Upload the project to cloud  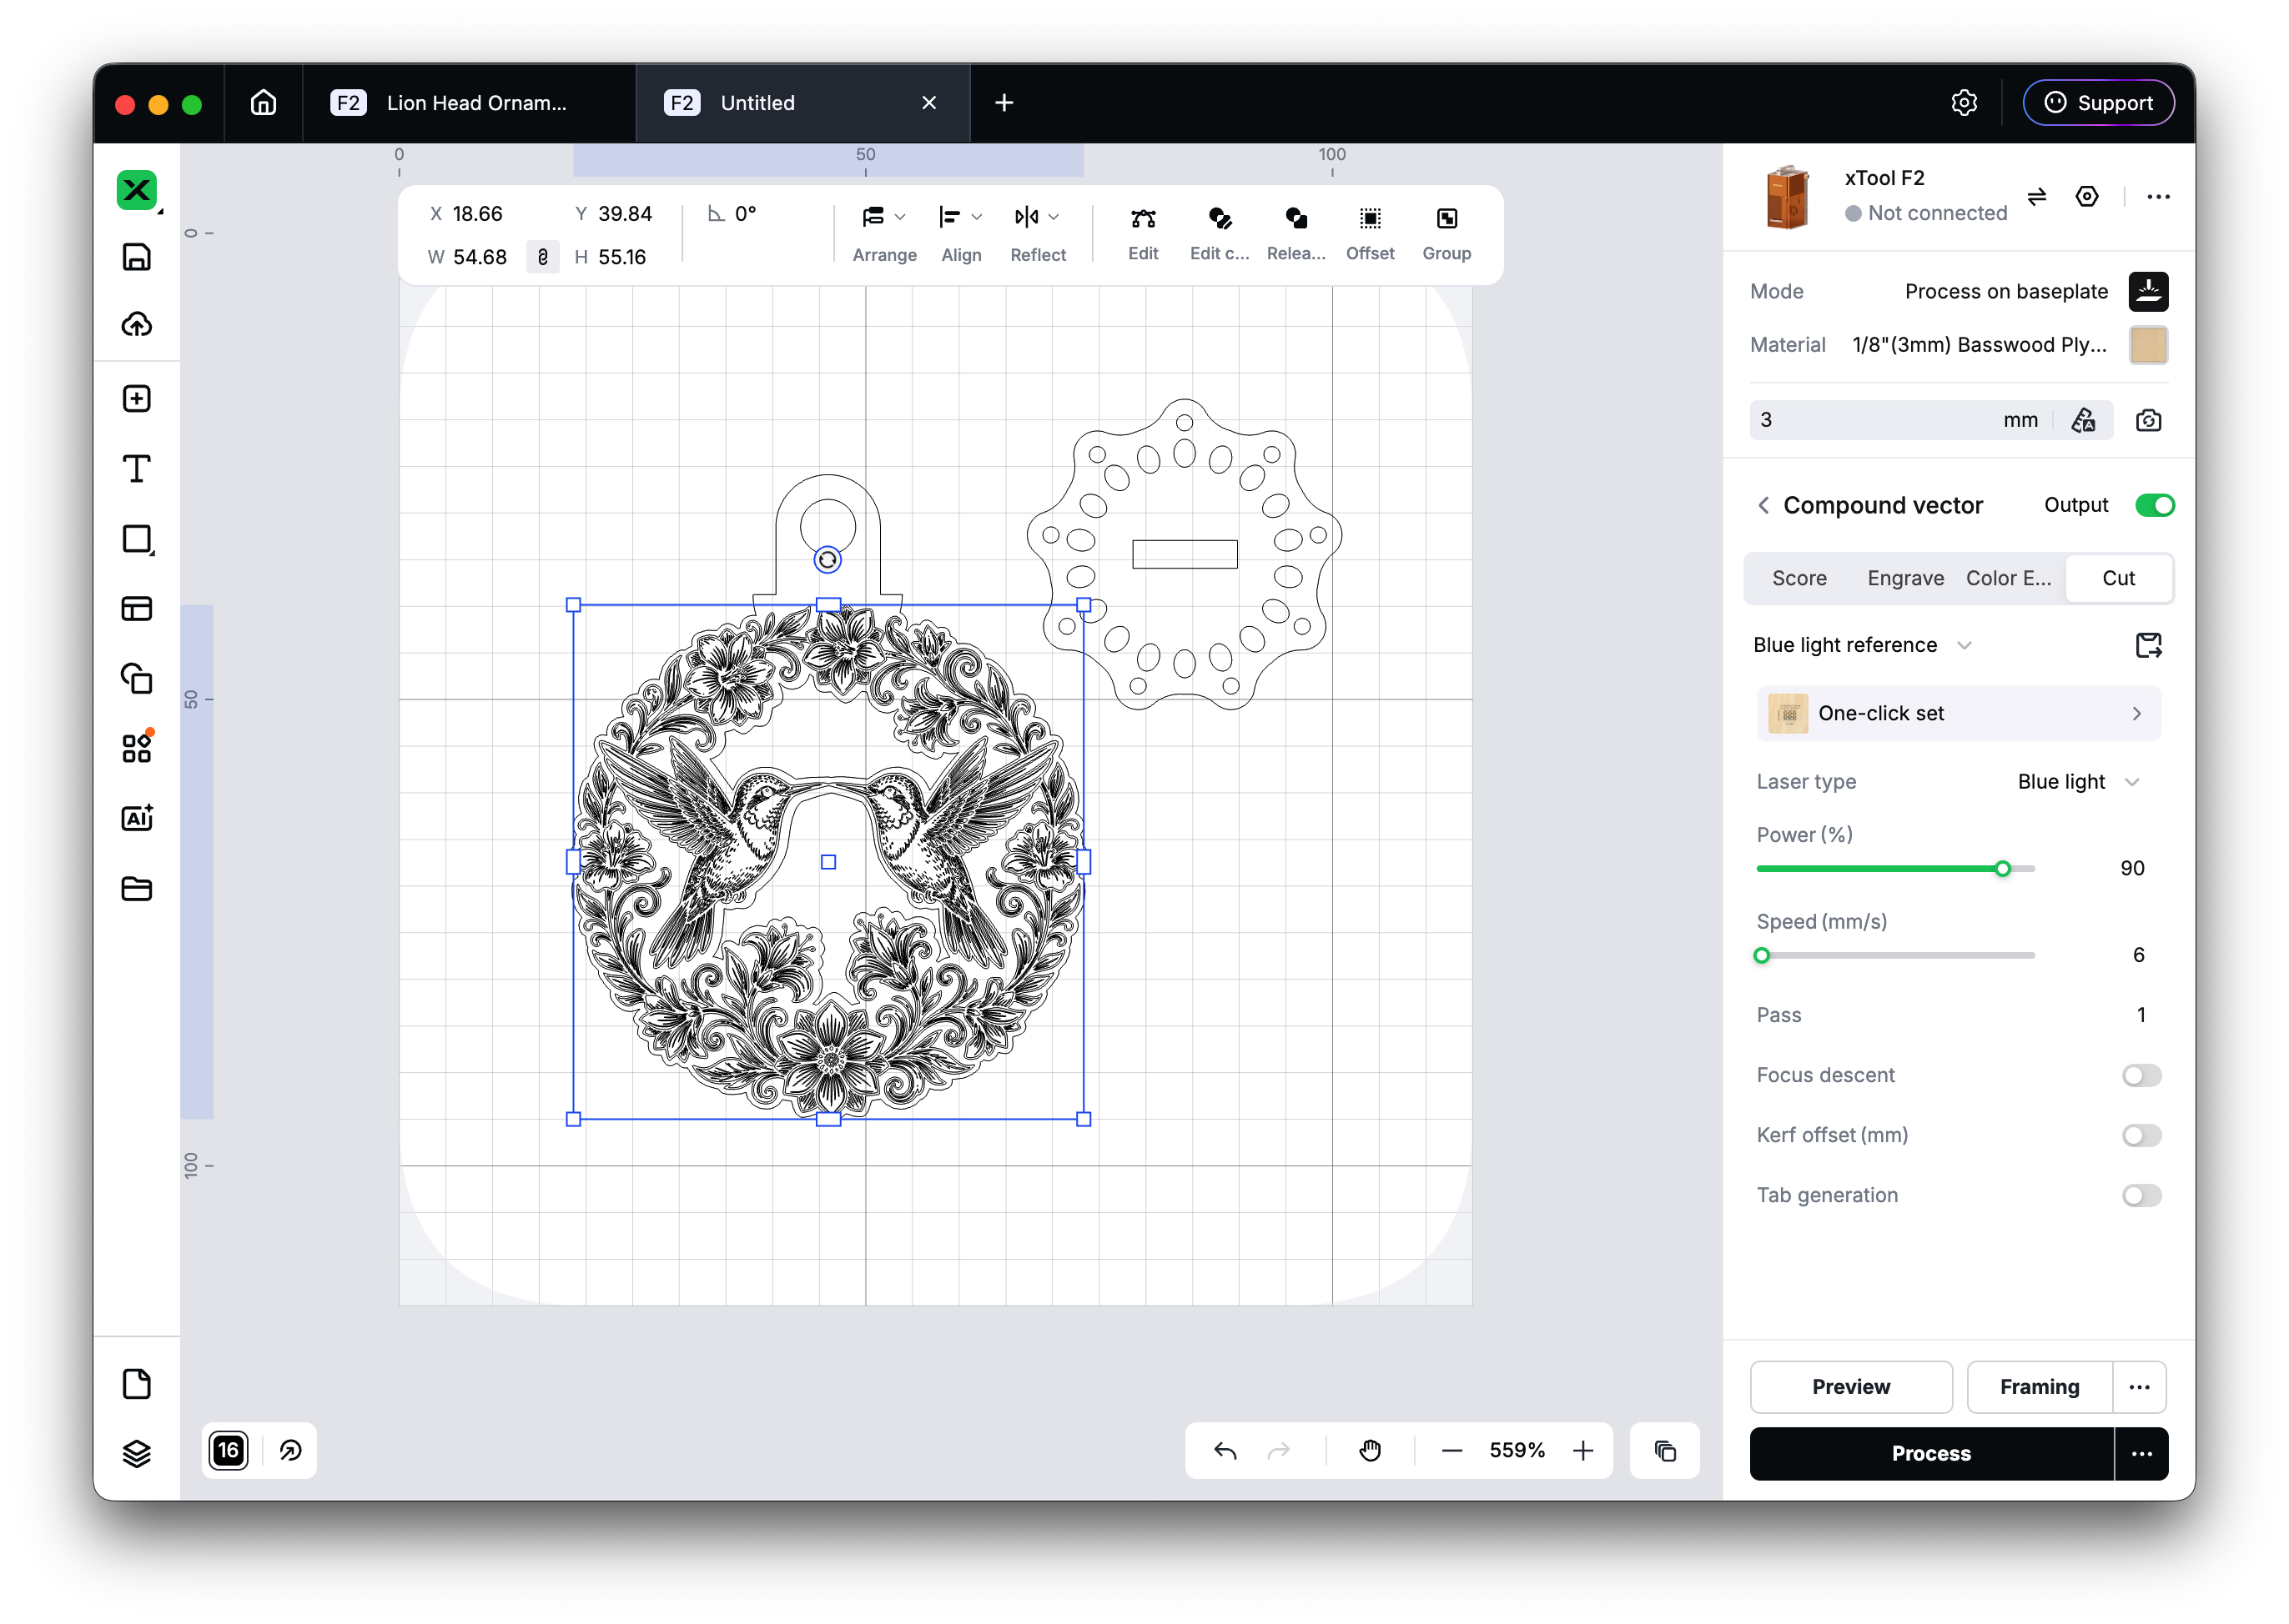tap(137, 324)
